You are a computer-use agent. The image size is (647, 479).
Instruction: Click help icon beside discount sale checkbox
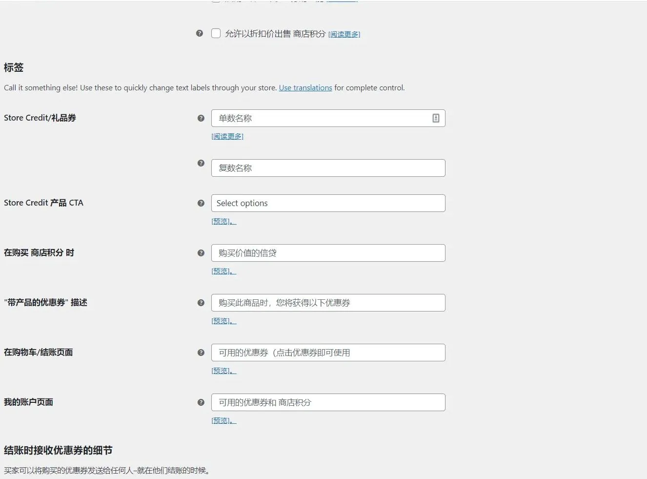200,33
